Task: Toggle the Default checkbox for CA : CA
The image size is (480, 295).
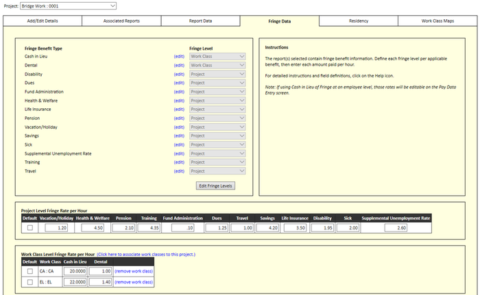Action: tap(29, 271)
